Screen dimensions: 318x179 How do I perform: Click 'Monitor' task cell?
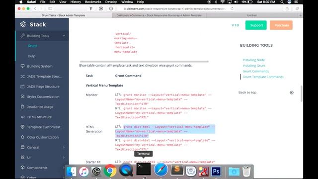[x=91, y=95]
